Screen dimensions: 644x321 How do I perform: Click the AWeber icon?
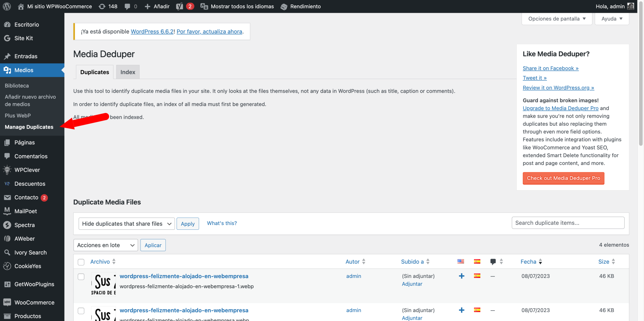pyautogui.click(x=7, y=239)
